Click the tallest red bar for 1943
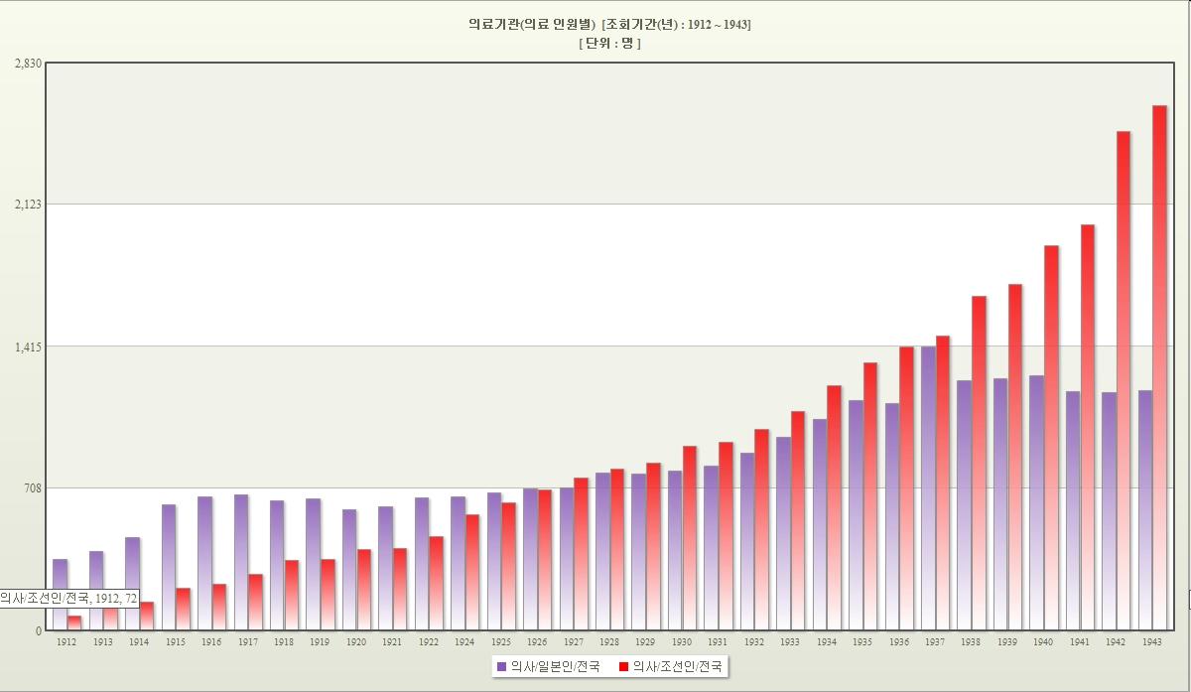 pyautogui.click(x=1159, y=367)
